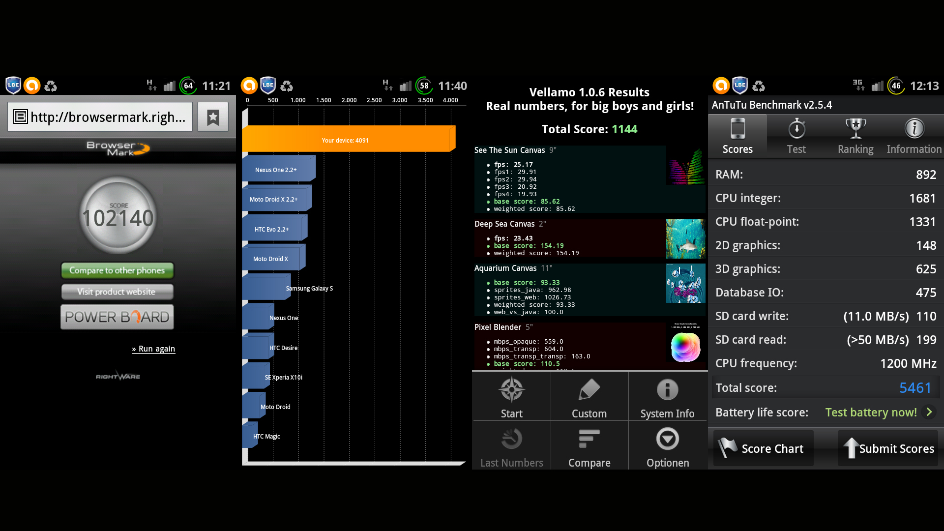Select the SD card write row
This screenshot has width=944, height=531.
tap(826, 316)
